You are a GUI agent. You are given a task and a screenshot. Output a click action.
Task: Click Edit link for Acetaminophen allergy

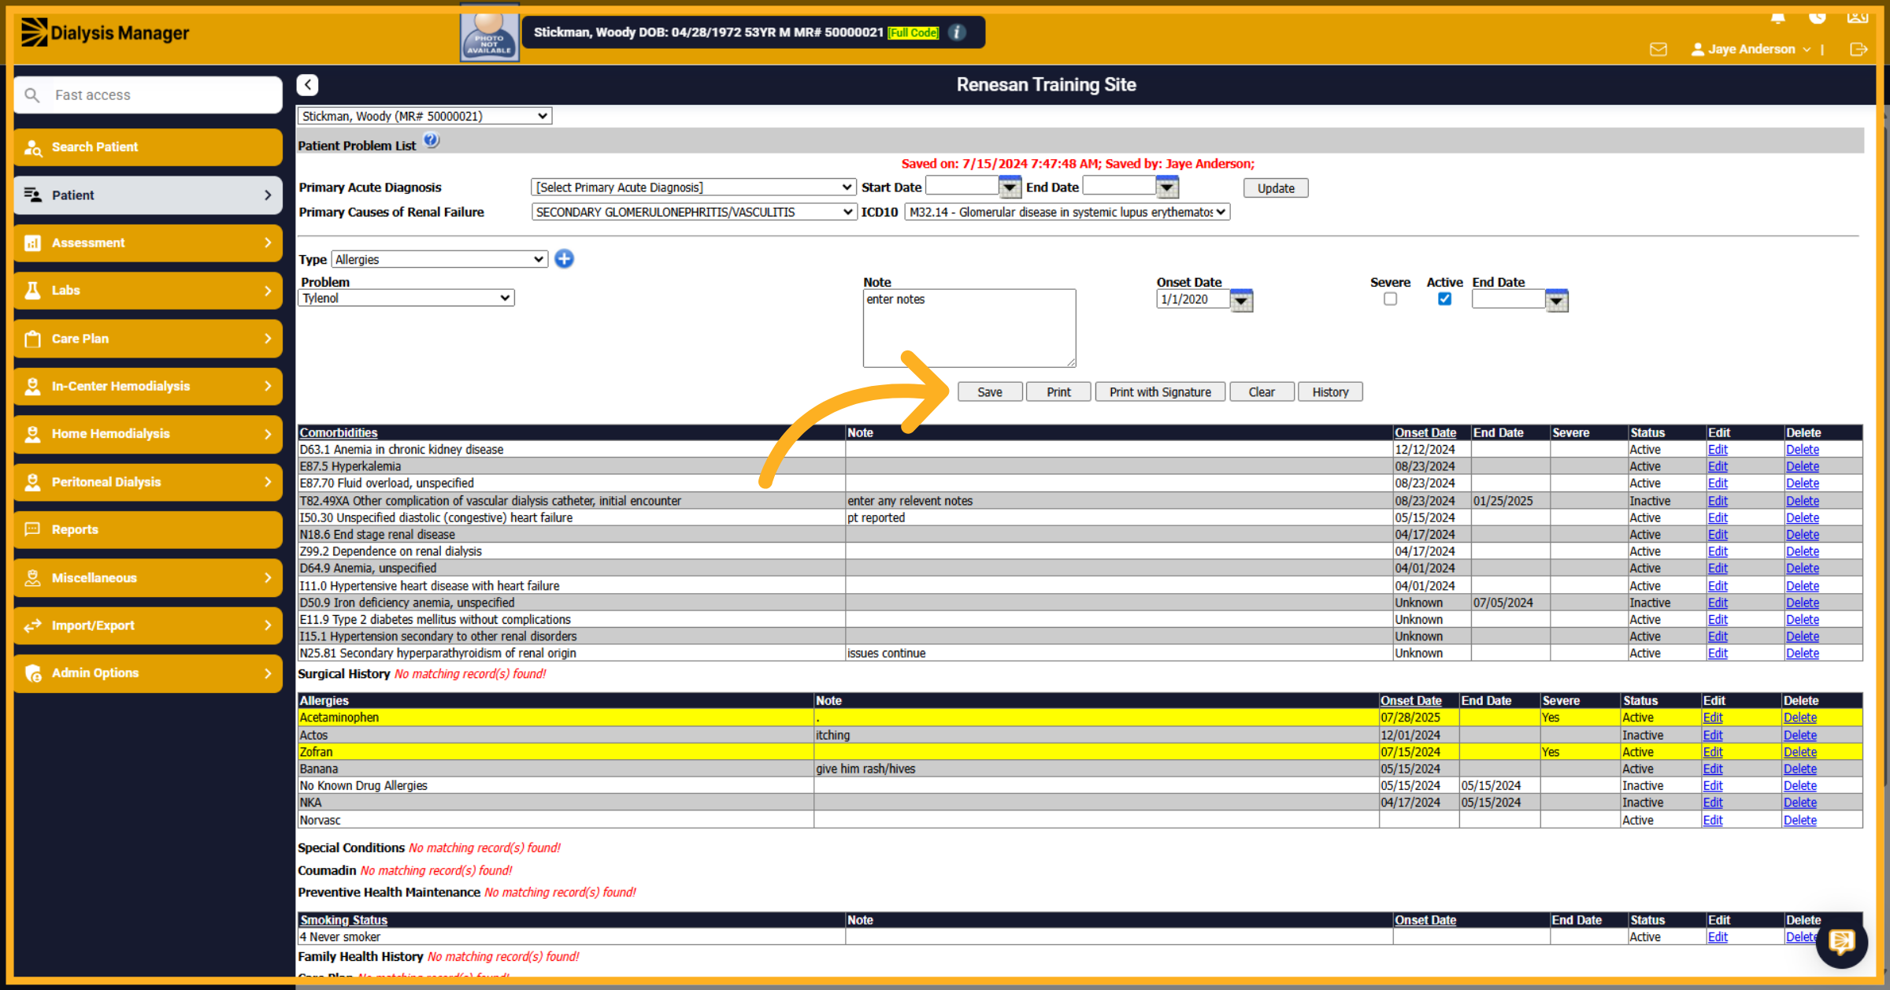(1712, 717)
